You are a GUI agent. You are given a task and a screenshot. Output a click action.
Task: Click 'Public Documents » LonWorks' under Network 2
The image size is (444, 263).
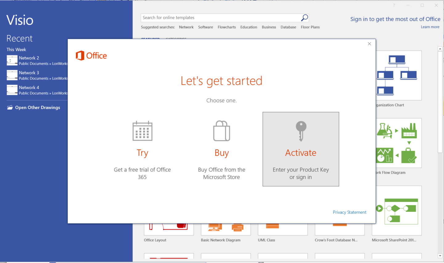(x=43, y=64)
